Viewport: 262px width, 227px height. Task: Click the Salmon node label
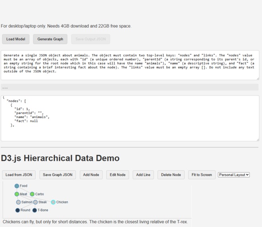click(x=27, y=202)
